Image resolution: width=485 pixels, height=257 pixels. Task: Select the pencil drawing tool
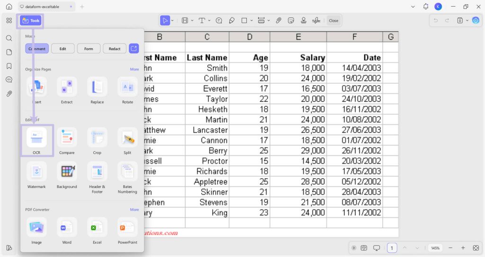pos(232,21)
